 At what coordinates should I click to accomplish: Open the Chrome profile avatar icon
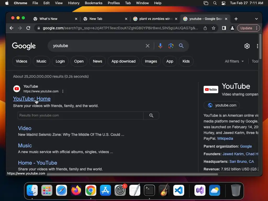pyautogui.click(x=232, y=28)
